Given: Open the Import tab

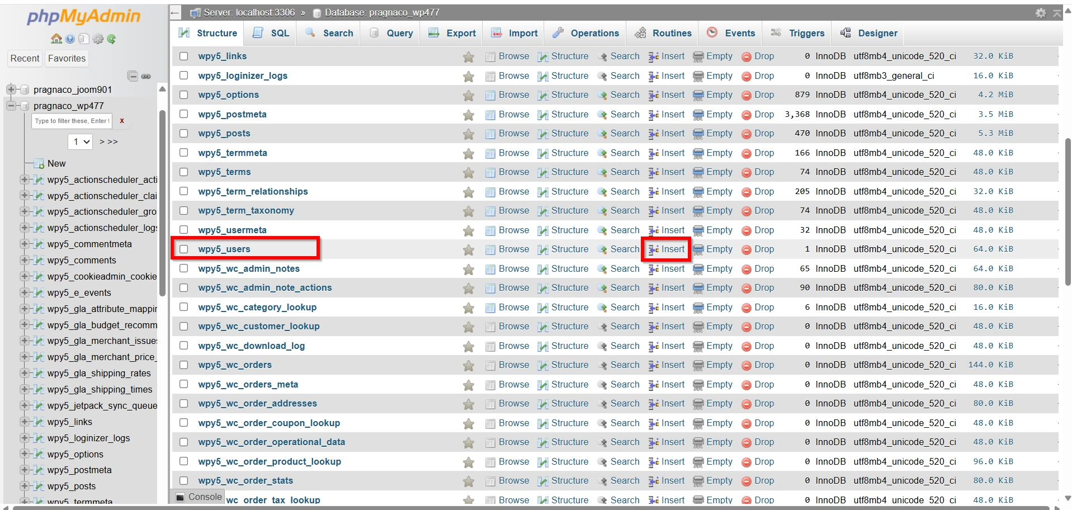Looking at the screenshot, I should point(514,33).
